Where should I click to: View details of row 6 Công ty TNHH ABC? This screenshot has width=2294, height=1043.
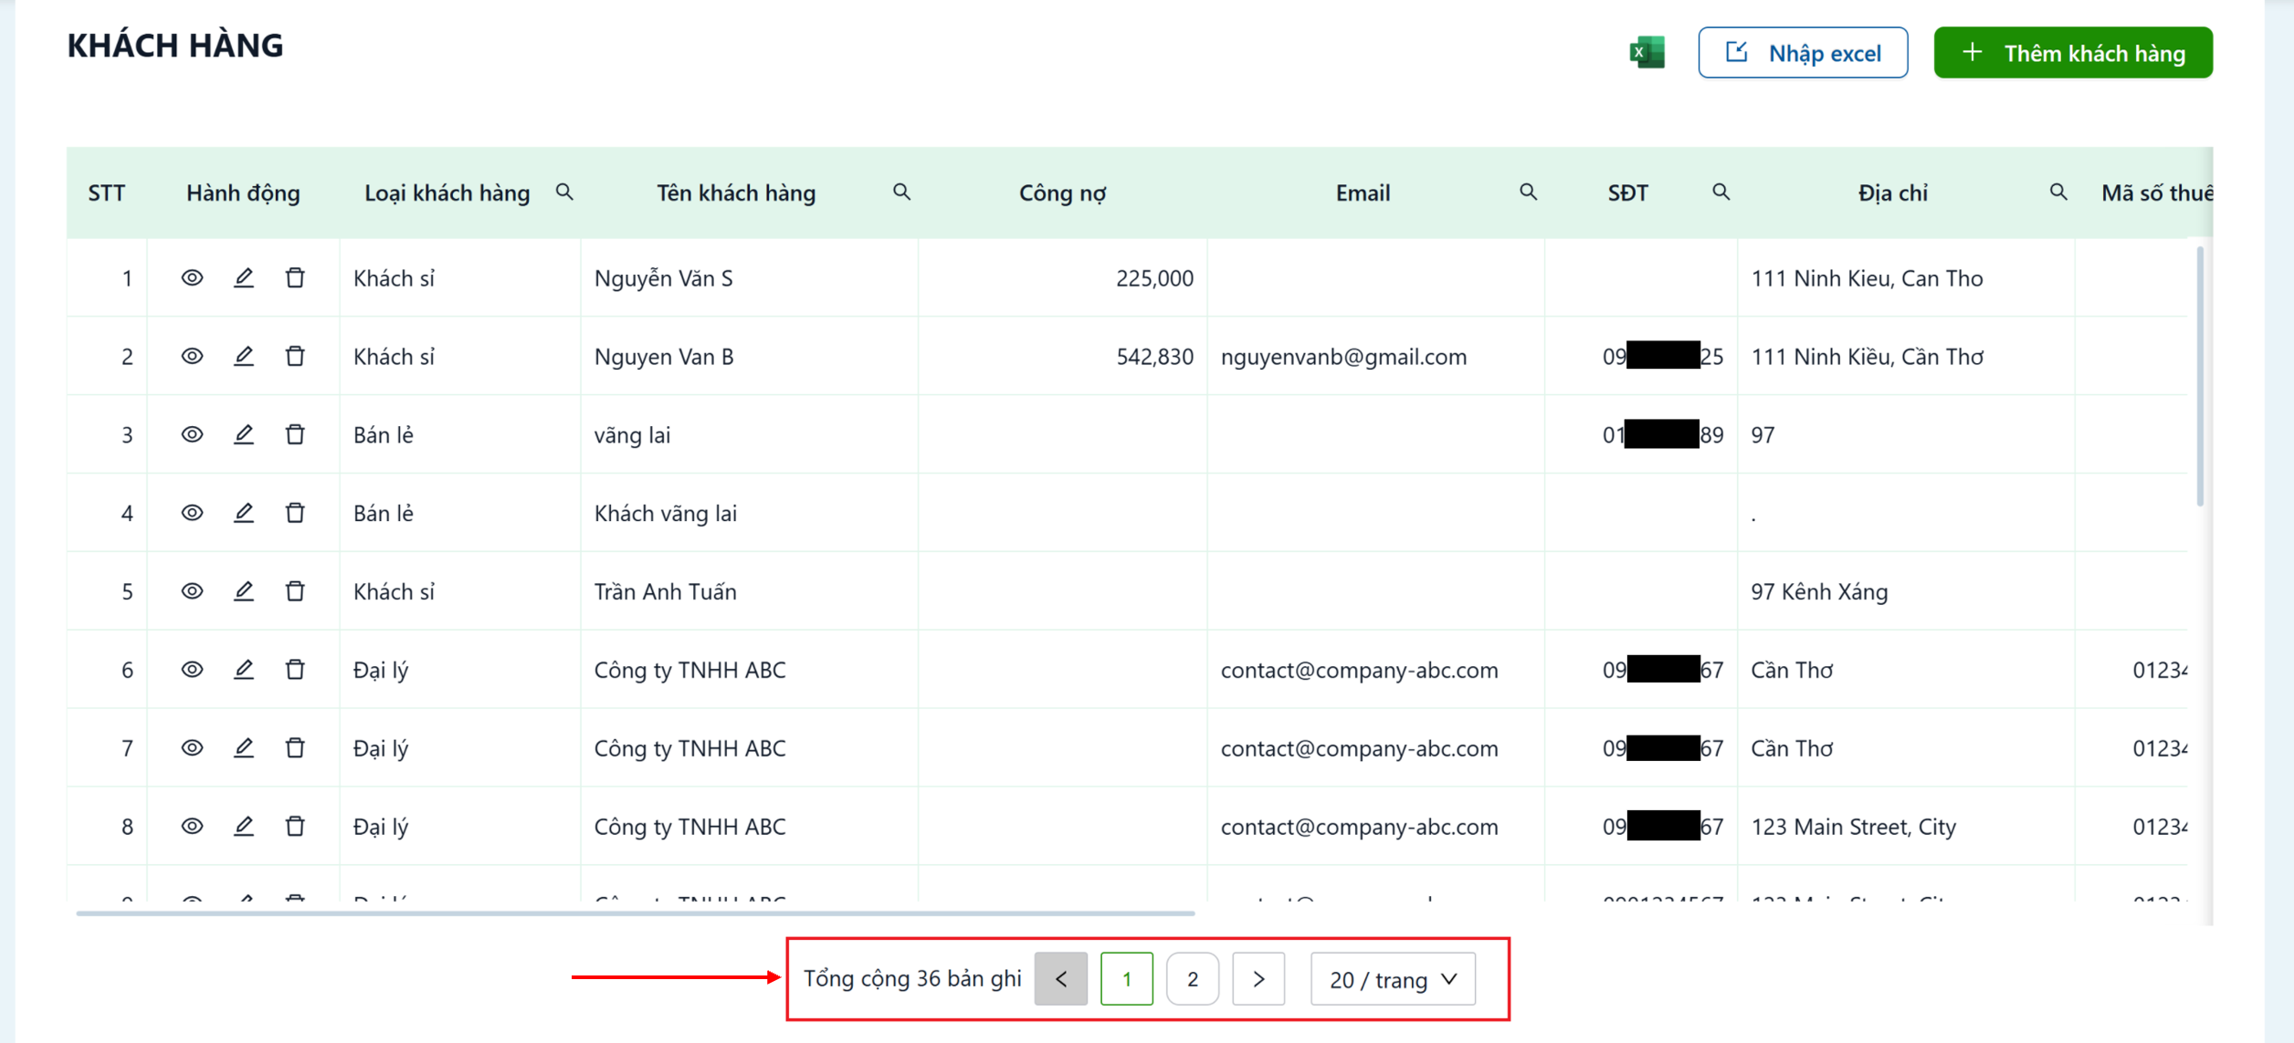click(x=192, y=670)
